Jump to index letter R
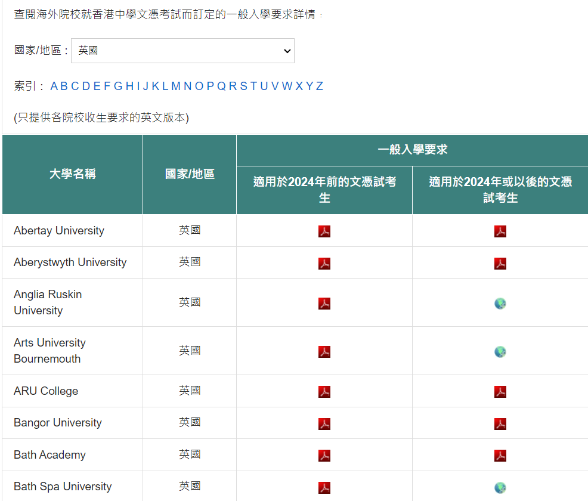The height and width of the screenshot is (501, 588). [233, 86]
